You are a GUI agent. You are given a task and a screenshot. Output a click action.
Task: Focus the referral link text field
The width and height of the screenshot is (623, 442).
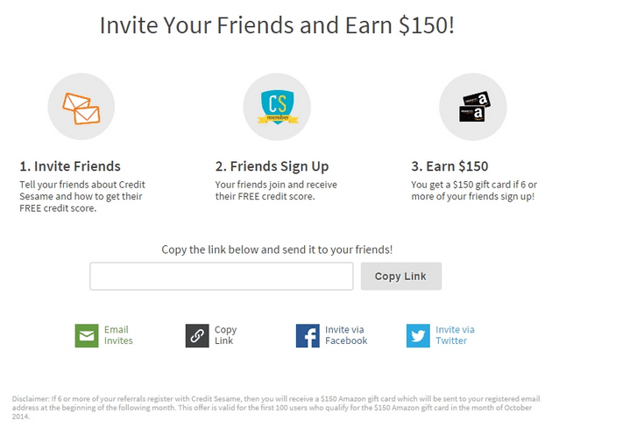pos(222,277)
